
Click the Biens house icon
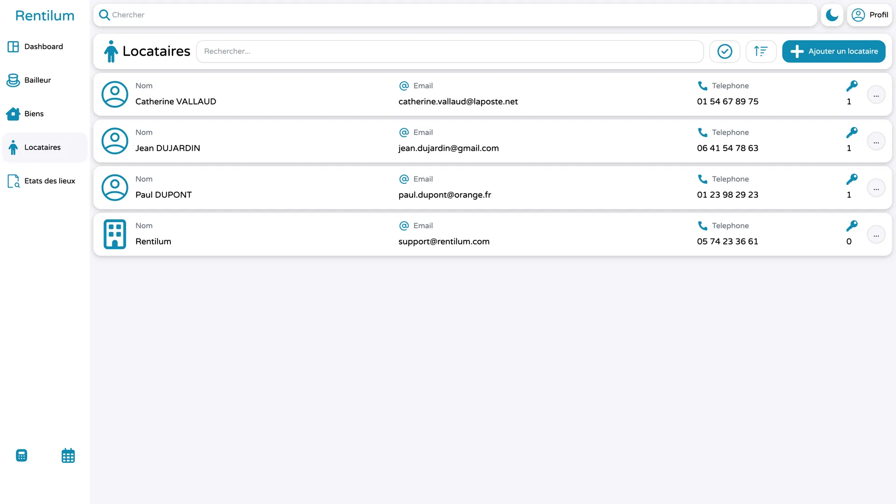[x=13, y=114]
